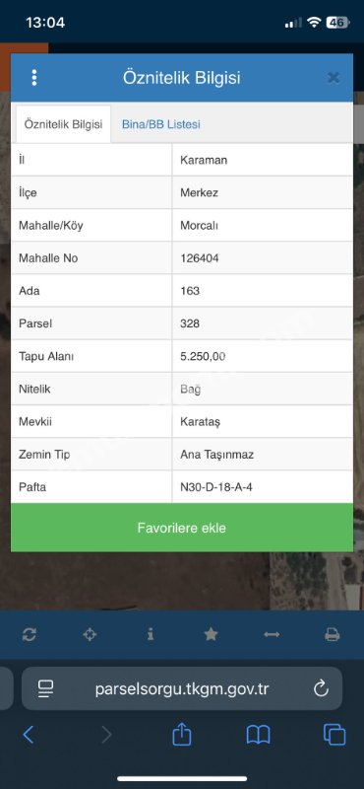
Task: Click the Favorilere ekle button
Action: [x=182, y=528]
